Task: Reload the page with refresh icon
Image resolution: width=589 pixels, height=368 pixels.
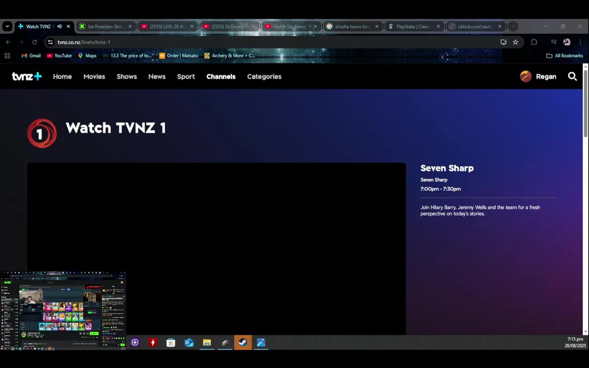Action: (35, 42)
